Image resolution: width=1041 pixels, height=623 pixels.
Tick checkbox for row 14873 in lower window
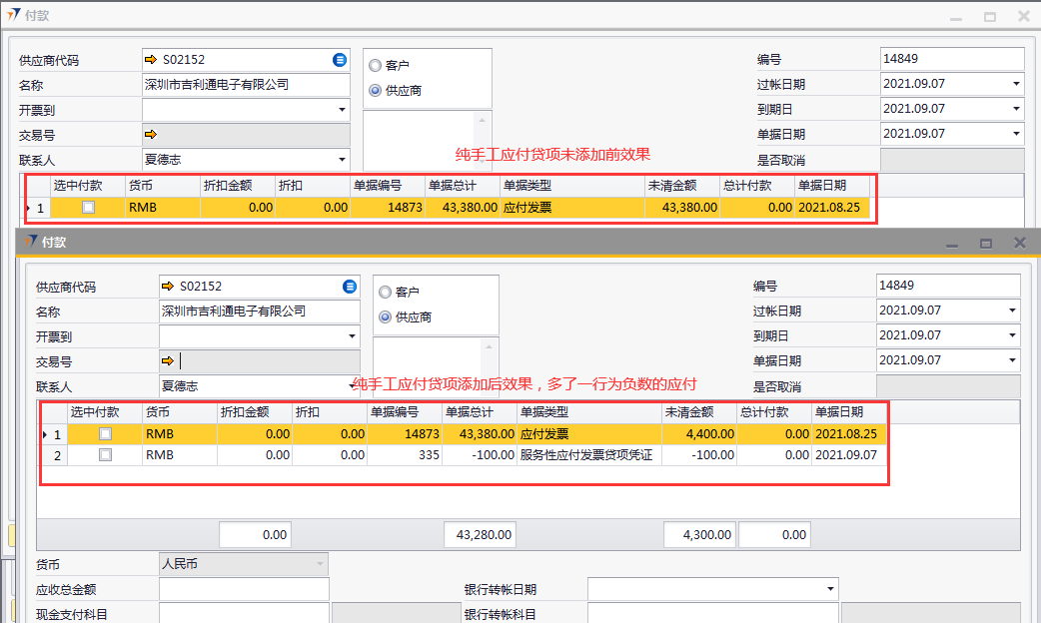point(105,434)
